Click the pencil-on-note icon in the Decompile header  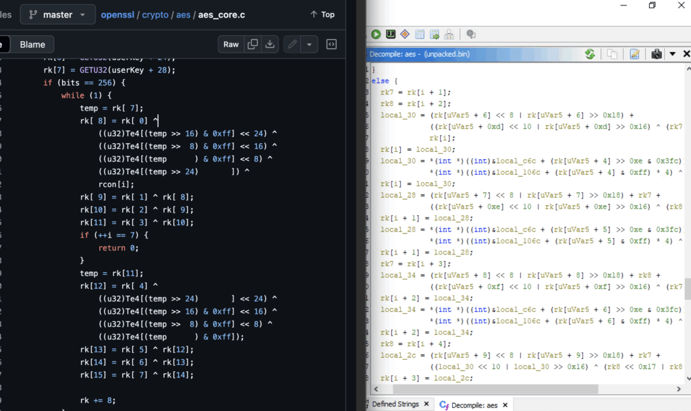point(634,54)
